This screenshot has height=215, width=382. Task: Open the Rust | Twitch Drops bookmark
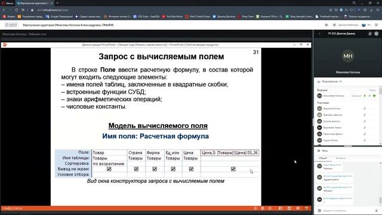click(x=198, y=17)
